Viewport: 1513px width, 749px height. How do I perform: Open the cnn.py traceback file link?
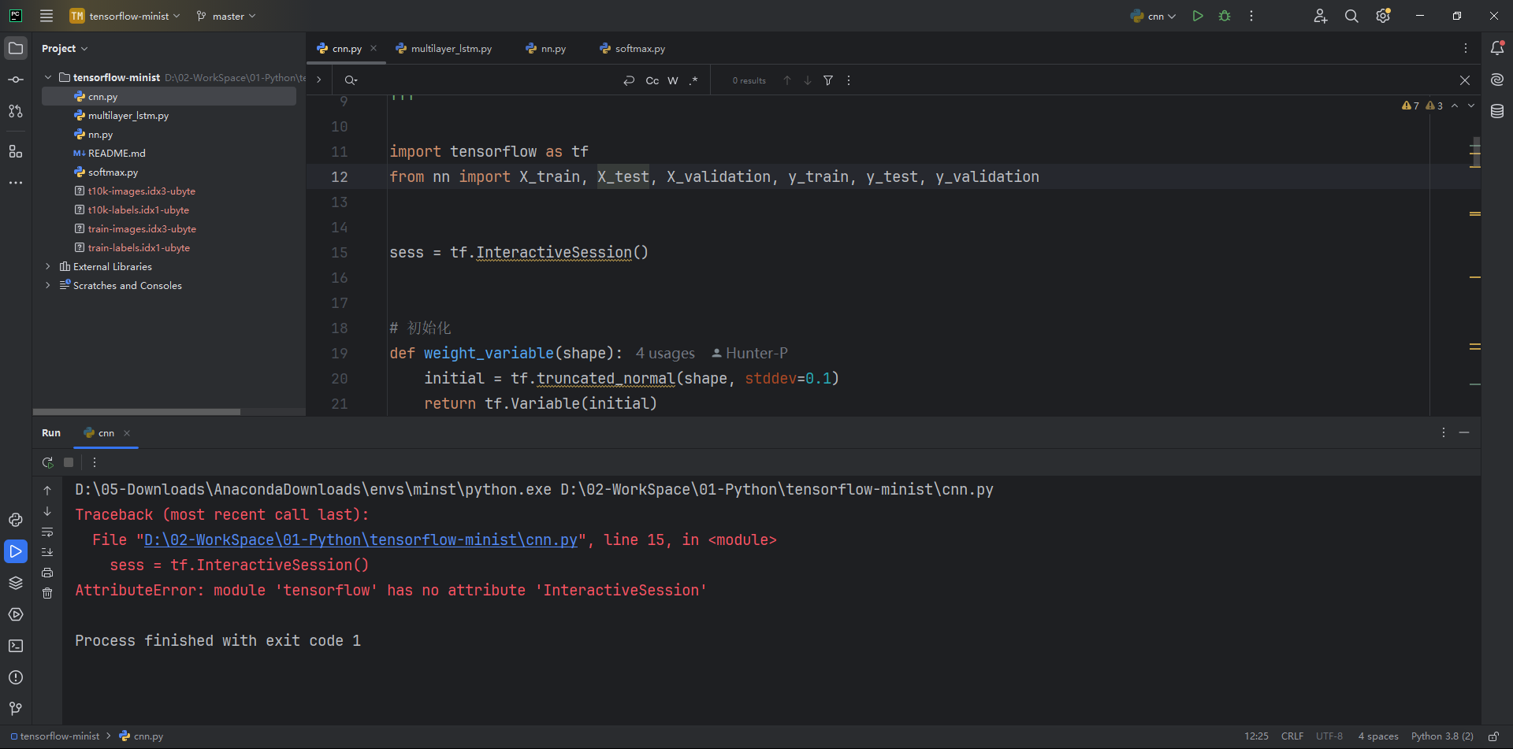360,540
